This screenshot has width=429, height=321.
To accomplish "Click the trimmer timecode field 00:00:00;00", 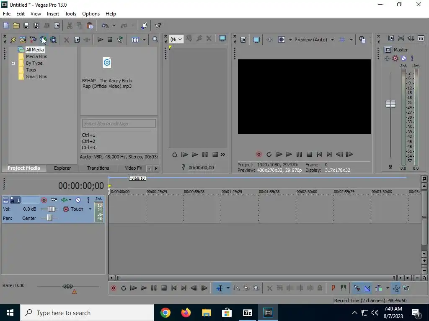I will [201, 168].
